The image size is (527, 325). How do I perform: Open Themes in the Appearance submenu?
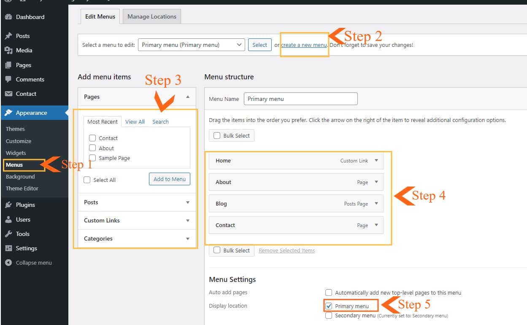point(15,129)
